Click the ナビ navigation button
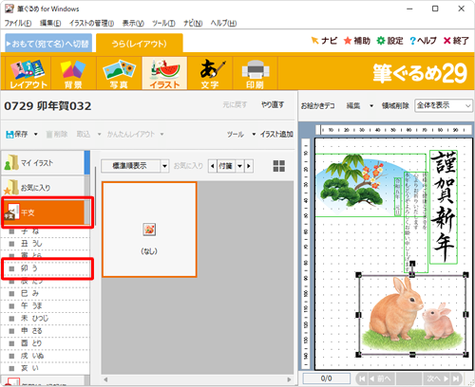The height and width of the screenshot is (387, 475). 324,41
